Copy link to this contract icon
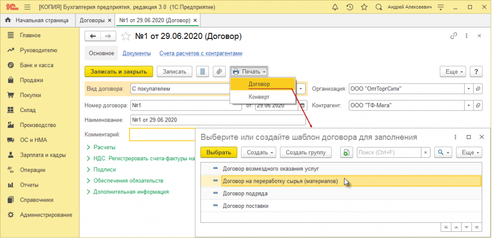 point(454,36)
